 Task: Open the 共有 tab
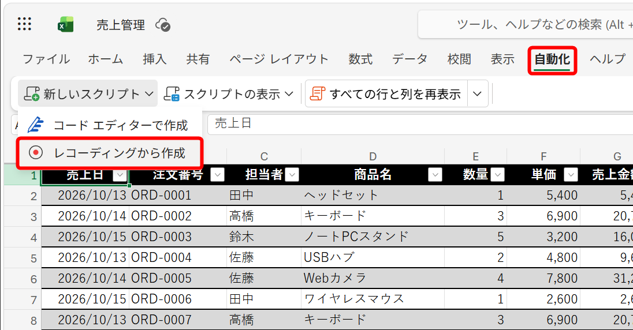click(x=198, y=59)
